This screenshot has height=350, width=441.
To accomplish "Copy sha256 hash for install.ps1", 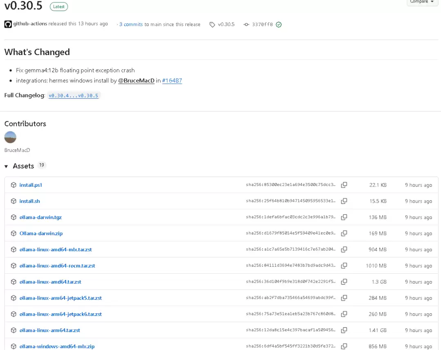I will (344, 185).
